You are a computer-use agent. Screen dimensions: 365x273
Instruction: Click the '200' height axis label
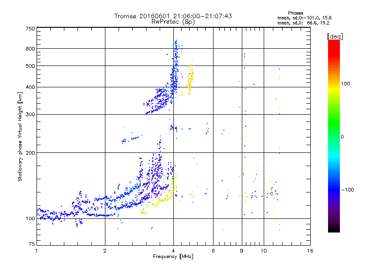click(30, 153)
